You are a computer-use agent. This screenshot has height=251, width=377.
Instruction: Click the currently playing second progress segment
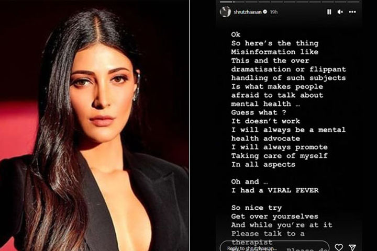tap(239, 2)
